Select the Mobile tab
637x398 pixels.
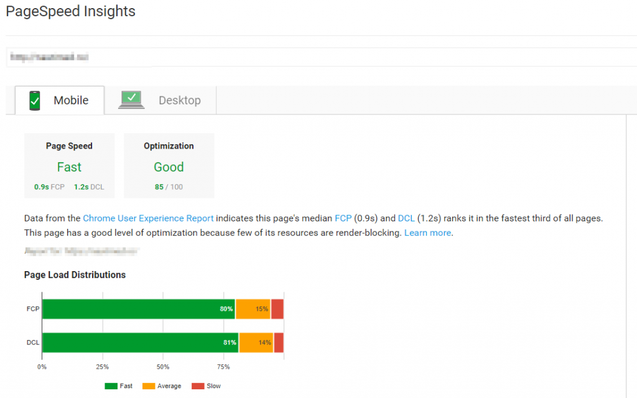click(x=60, y=100)
